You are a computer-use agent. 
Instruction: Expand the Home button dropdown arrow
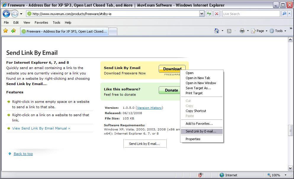click(222, 31)
